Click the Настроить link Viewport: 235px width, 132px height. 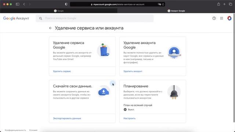[x=129, y=118]
